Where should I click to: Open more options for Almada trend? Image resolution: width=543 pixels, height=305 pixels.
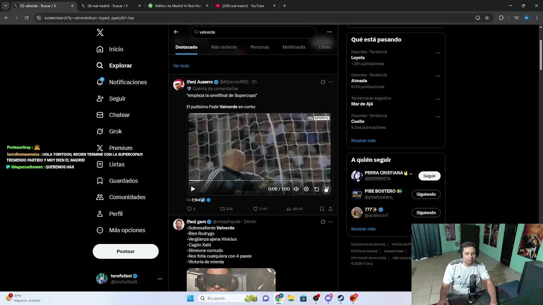438,76
